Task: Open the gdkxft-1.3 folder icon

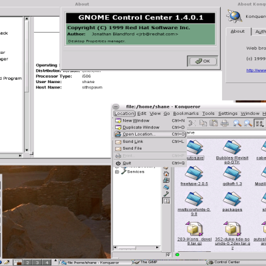Action: click(x=232, y=173)
